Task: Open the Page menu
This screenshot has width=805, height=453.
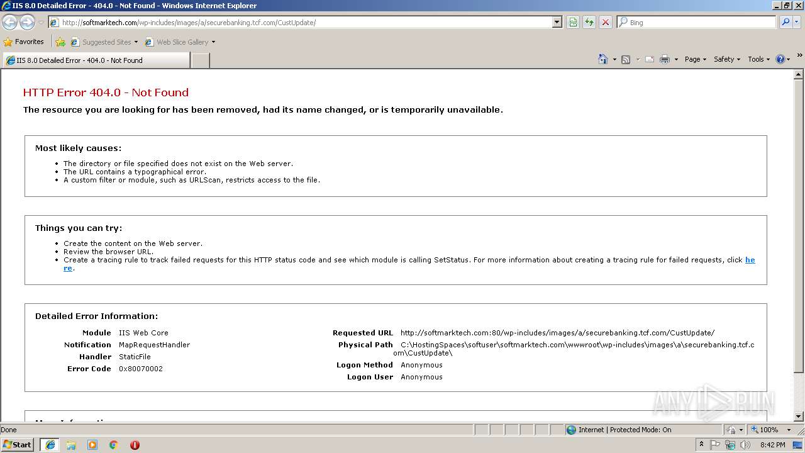Action: [x=695, y=59]
